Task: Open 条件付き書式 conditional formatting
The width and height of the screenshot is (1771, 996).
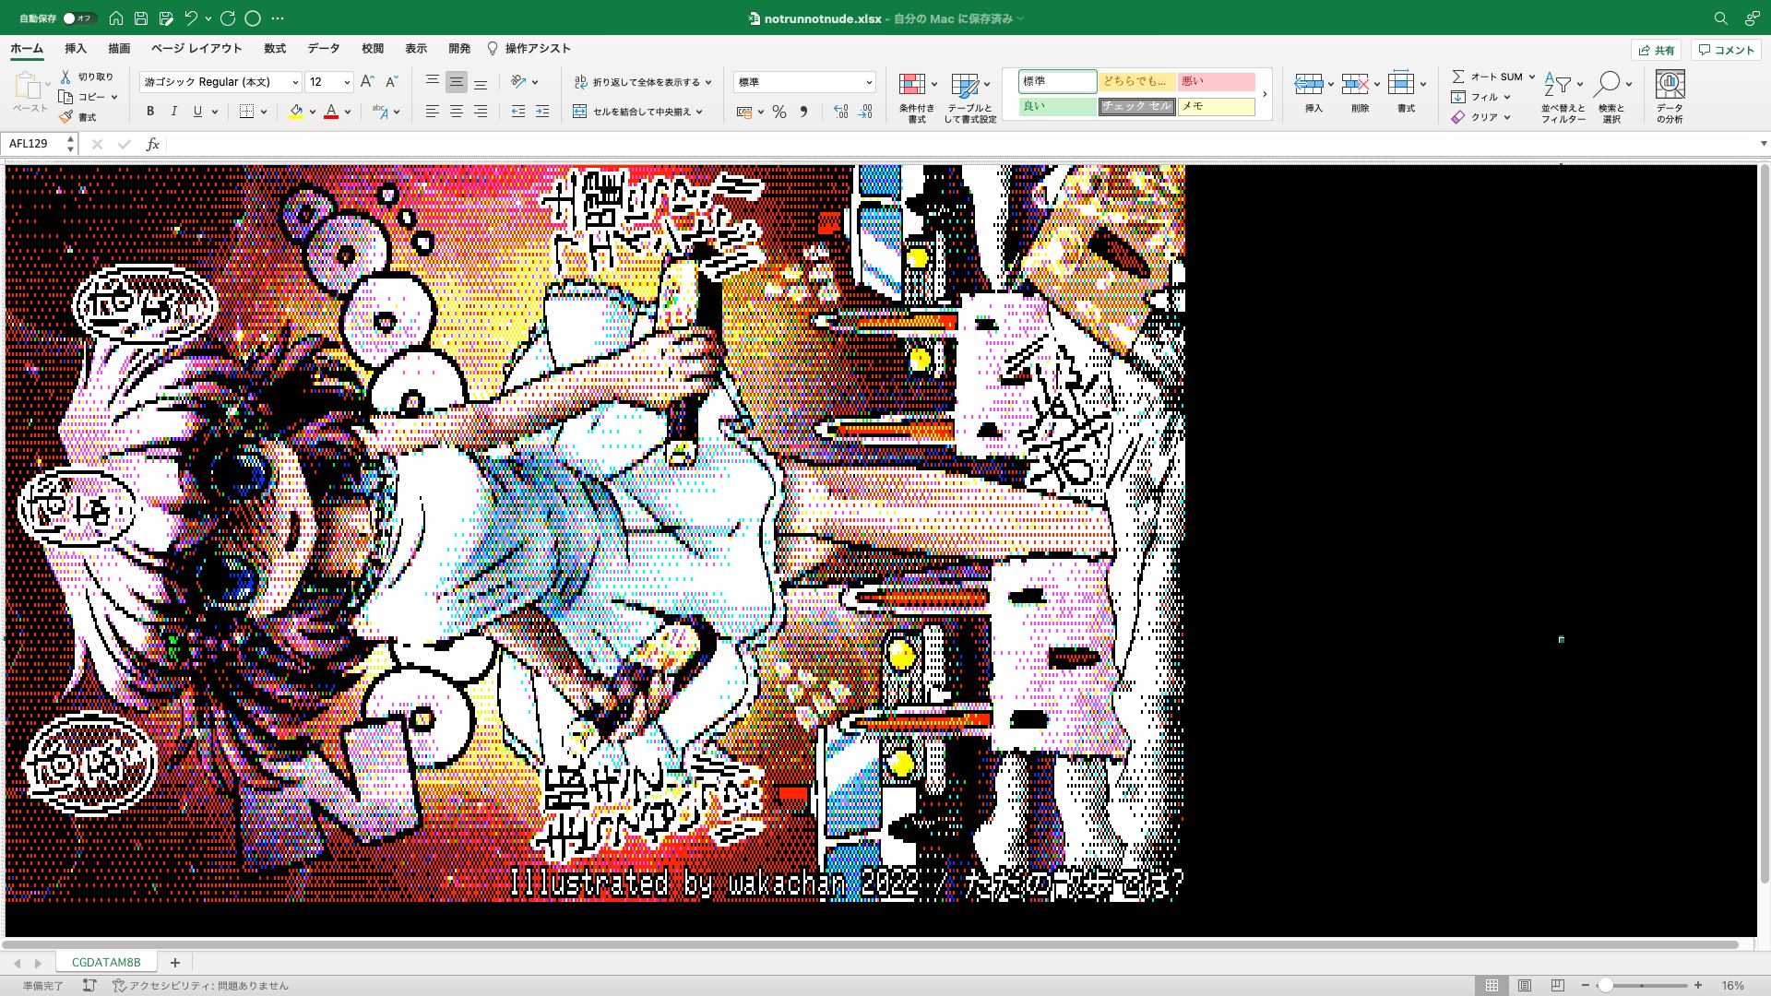Action: 916,97
